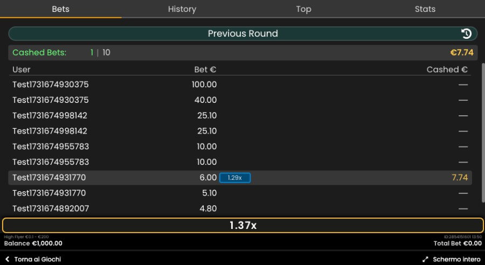The width and height of the screenshot is (485, 265).
Task: Select Test1731674930375 row with 40.00 bet
Action: coord(240,100)
